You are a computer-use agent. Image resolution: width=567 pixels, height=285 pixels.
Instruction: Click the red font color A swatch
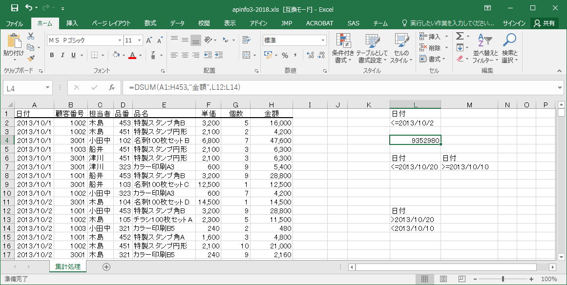(132, 55)
